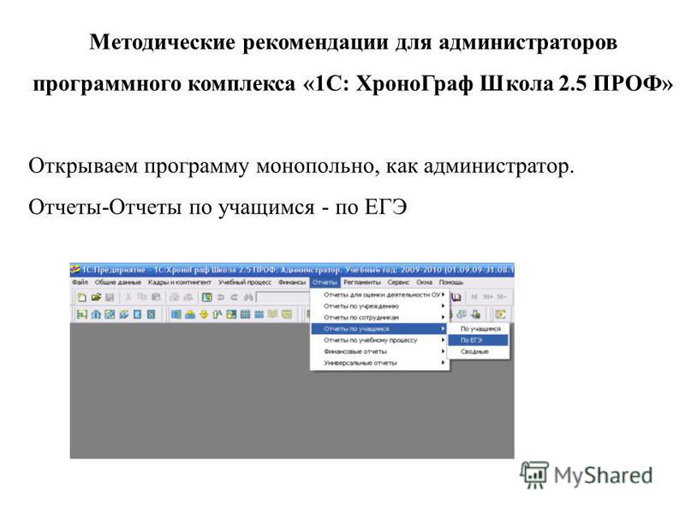This screenshot has height=514, width=685.
Task: Click the Print icon in toolbar
Action: 174,297
